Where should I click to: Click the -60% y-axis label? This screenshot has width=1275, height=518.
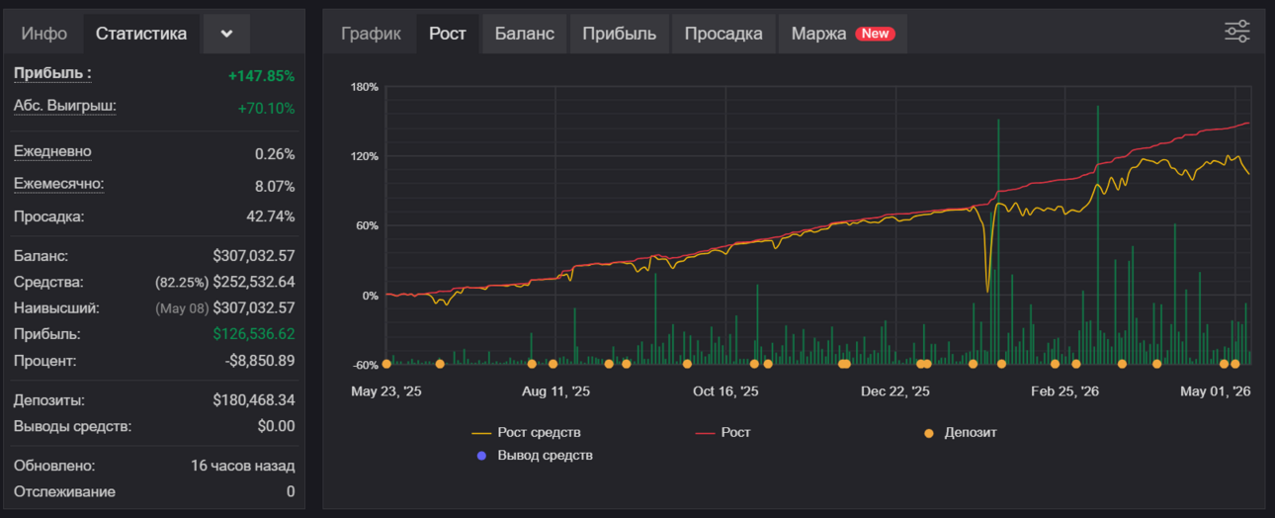click(x=365, y=365)
